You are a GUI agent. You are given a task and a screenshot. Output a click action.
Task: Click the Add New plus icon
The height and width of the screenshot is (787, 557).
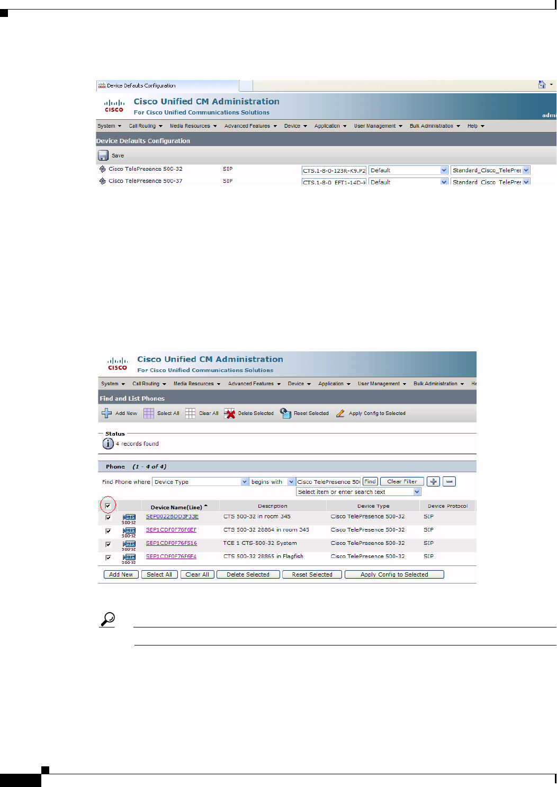pyautogui.click(x=107, y=413)
